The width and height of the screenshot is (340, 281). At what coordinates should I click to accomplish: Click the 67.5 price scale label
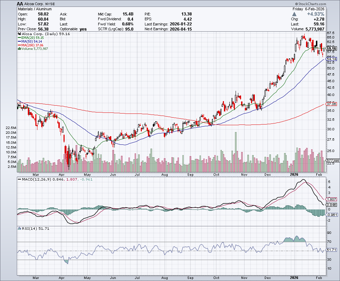tap(331, 33)
